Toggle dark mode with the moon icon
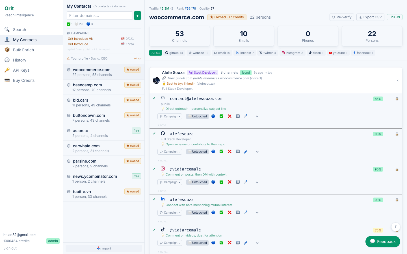 396,227
